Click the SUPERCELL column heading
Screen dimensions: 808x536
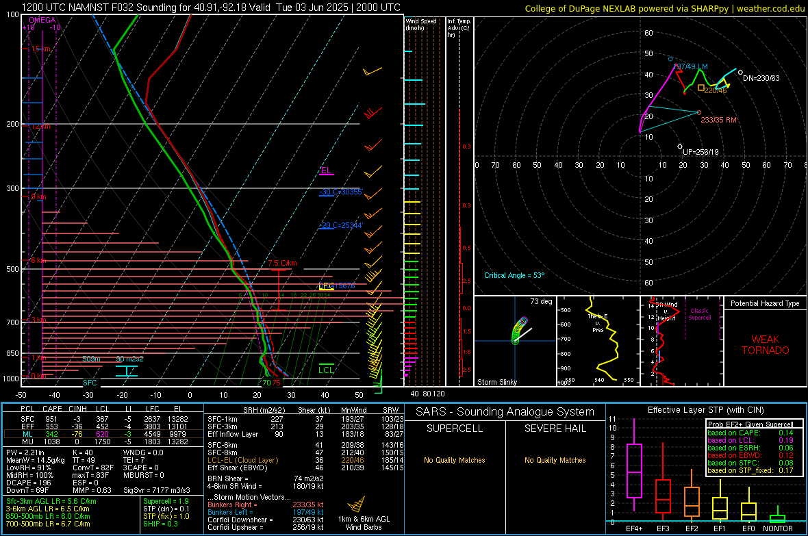pyautogui.click(x=455, y=429)
